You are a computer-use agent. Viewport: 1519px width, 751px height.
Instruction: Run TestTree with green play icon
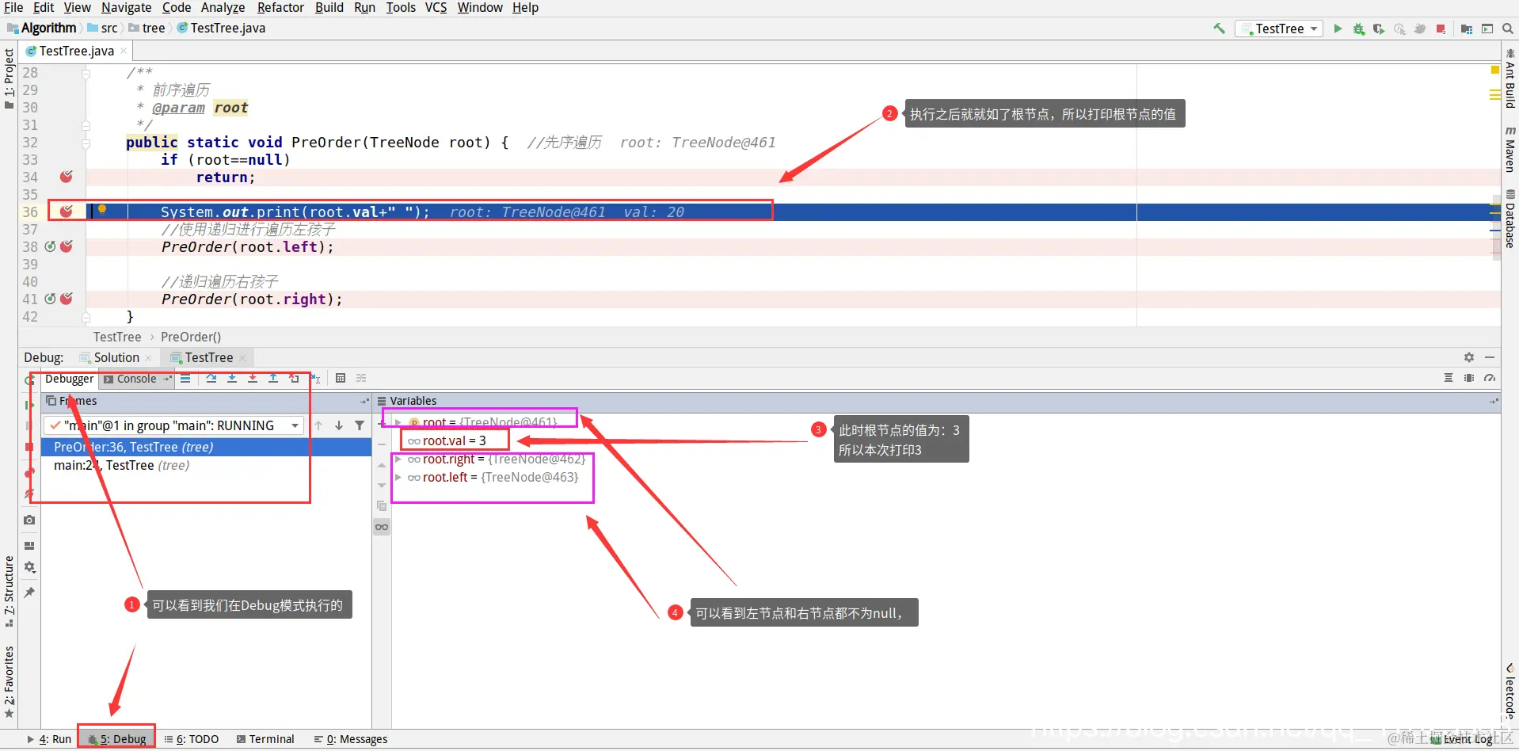pyautogui.click(x=1338, y=29)
